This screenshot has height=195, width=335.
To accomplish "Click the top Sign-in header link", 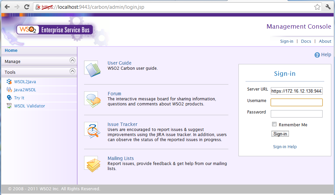I will pyautogui.click(x=287, y=41).
